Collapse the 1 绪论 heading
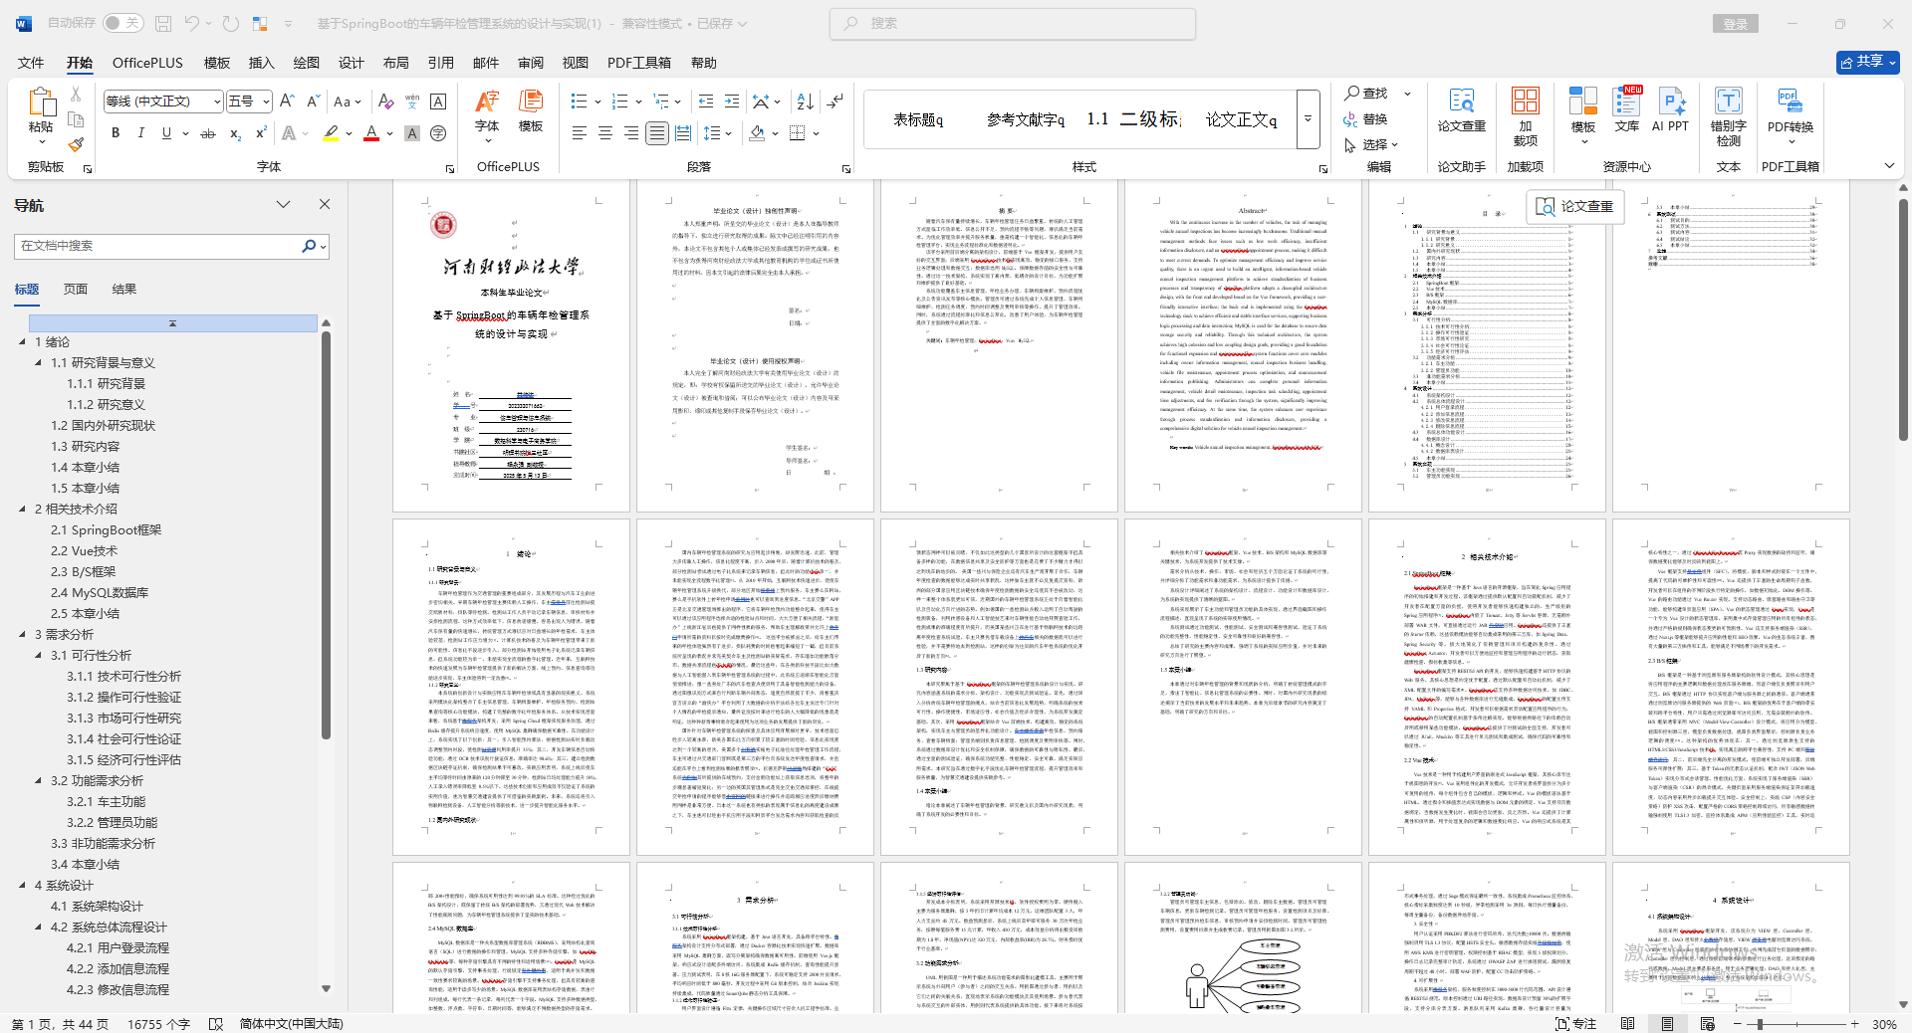 [23, 341]
